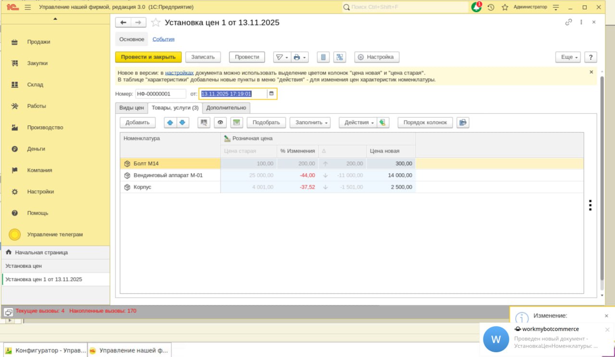Follow the настройках link in the info banner

coord(179,72)
